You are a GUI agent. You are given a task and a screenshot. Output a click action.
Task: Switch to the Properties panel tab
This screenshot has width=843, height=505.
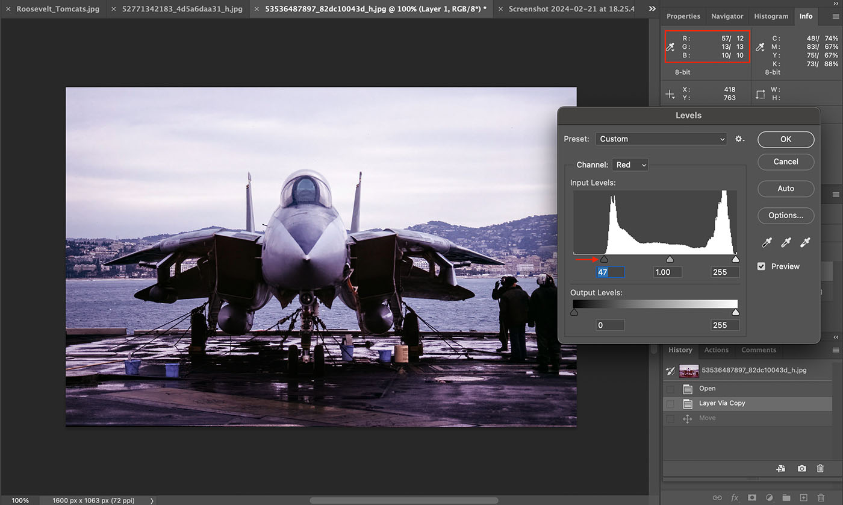click(x=683, y=16)
